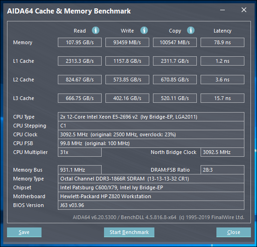Click the Latency column header
Viewport: 257px width, 247px height.
(222, 31)
